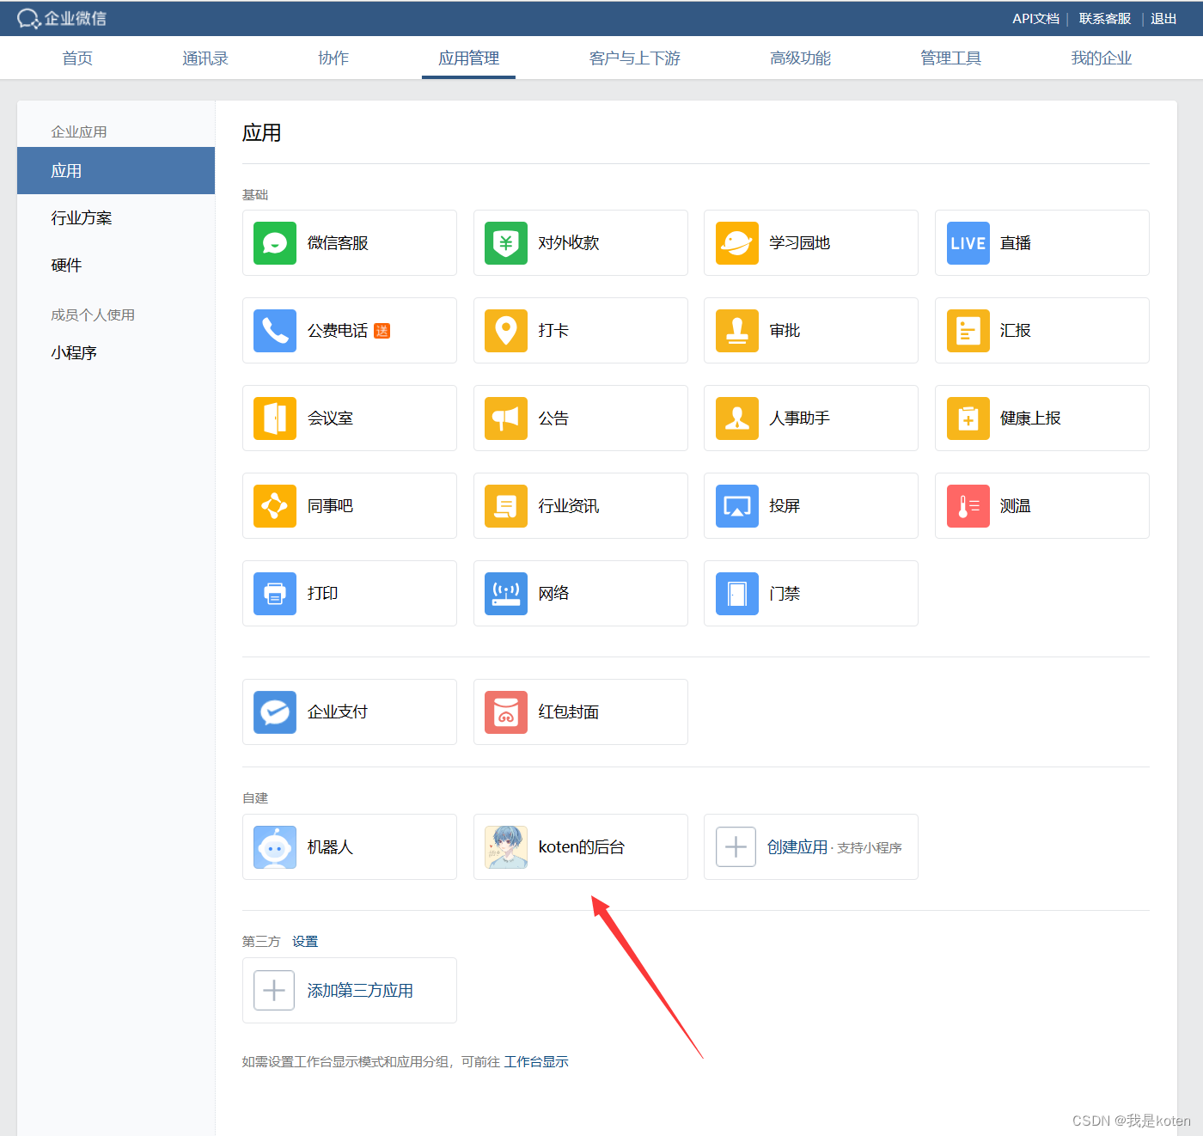Click the 健康上报 label
Viewport: 1203px width, 1136px height.
point(1030,418)
